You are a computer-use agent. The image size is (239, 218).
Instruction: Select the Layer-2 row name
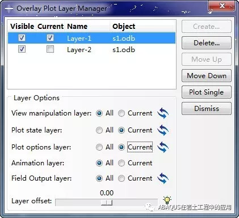pos(79,50)
